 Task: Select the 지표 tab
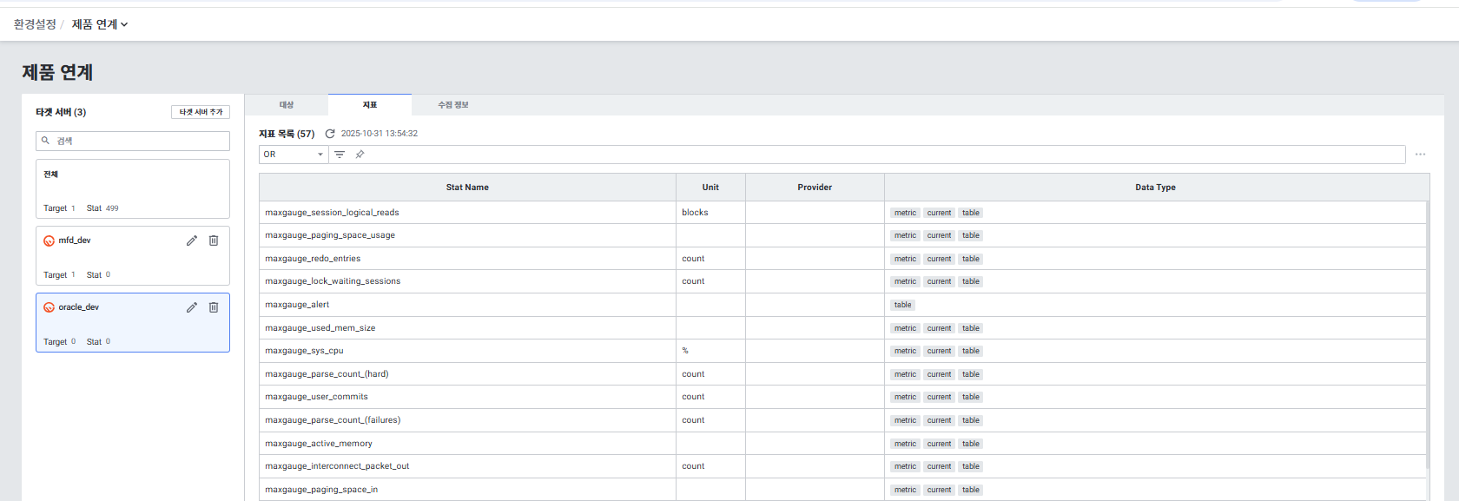coord(370,105)
